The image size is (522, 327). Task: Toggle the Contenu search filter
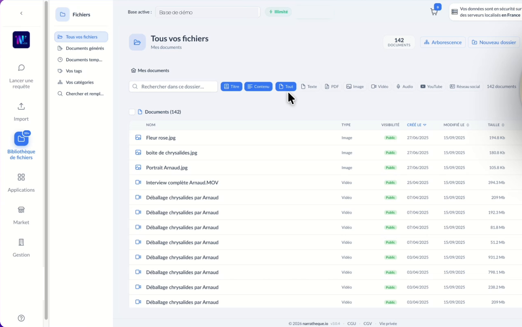[259, 86]
